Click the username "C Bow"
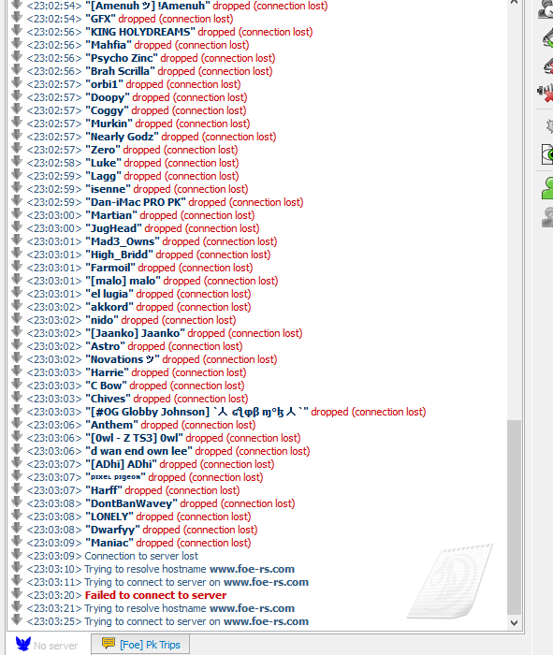Screen dimensions: 553x655 [107, 386]
